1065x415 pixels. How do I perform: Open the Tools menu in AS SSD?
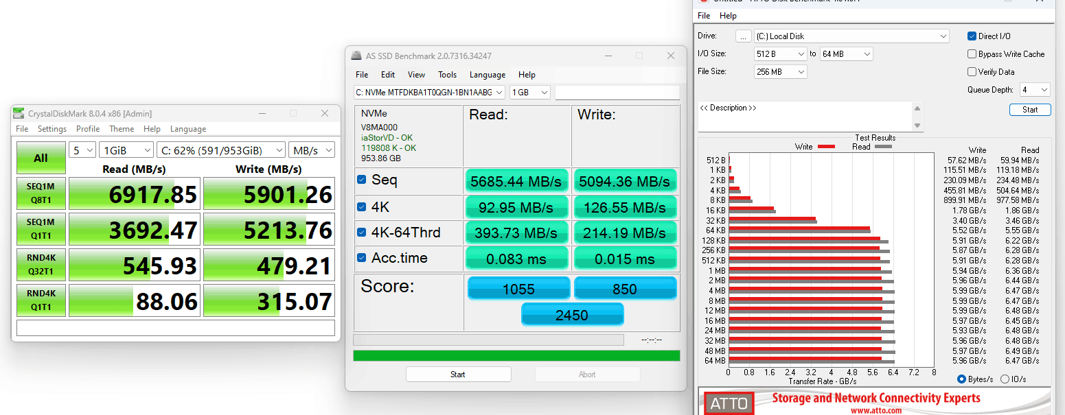pos(447,75)
